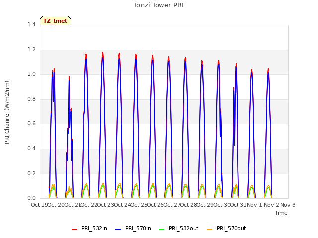The width and height of the screenshot is (318, 238).
Task: Click the orange PRI_570out legend swatch
Action: point(210,229)
